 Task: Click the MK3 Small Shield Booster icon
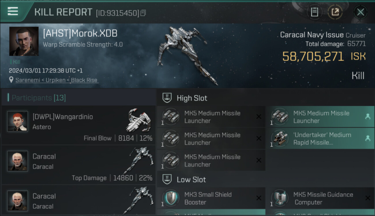tap(170, 198)
